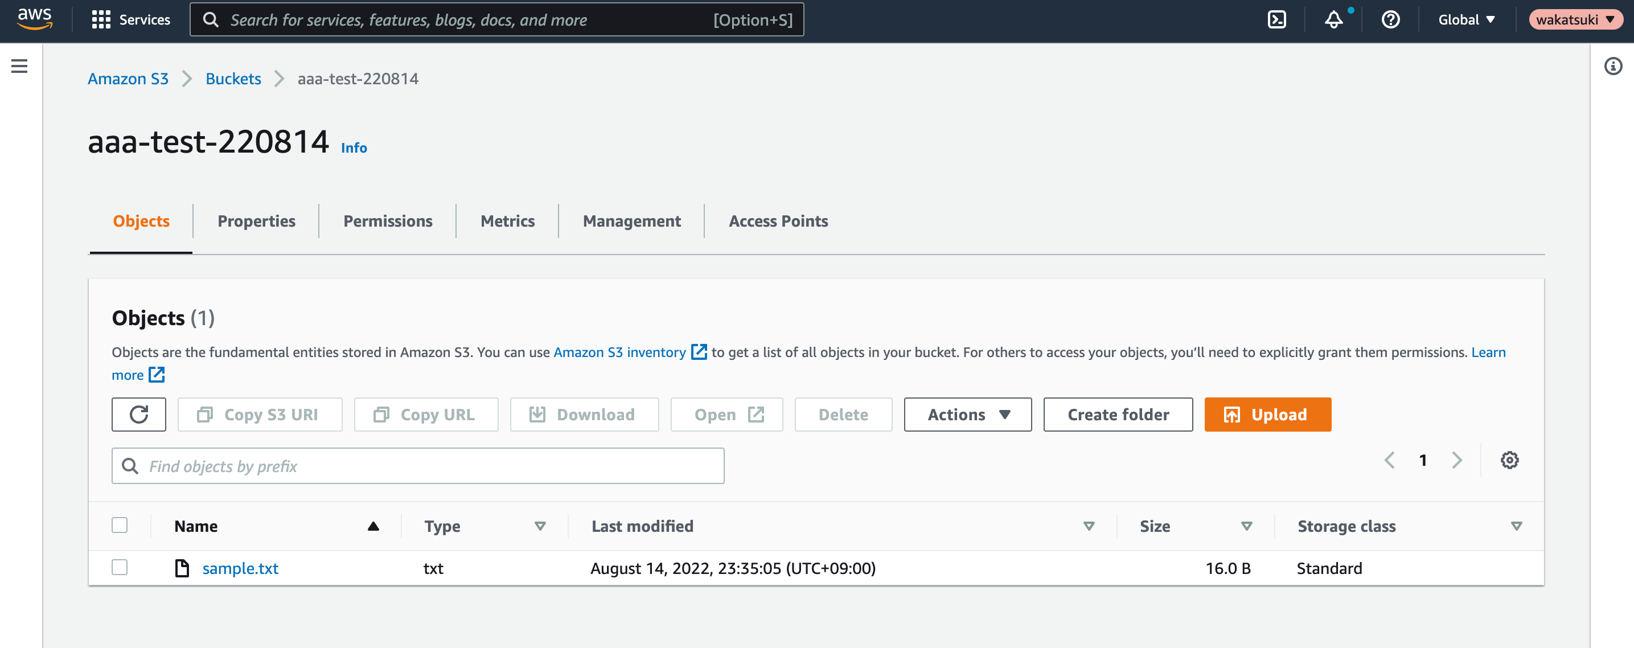1634x648 pixels.
Task: Expand the Actions dropdown
Action: [967, 415]
